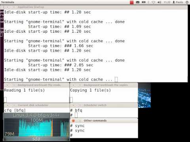
Task: Open the battery indicator in the panel
Action: point(144,2)
